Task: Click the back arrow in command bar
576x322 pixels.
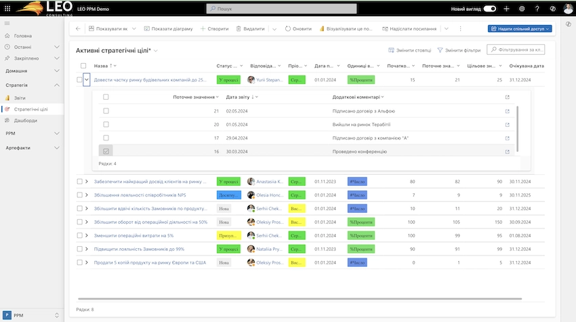Action: pos(78,29)
